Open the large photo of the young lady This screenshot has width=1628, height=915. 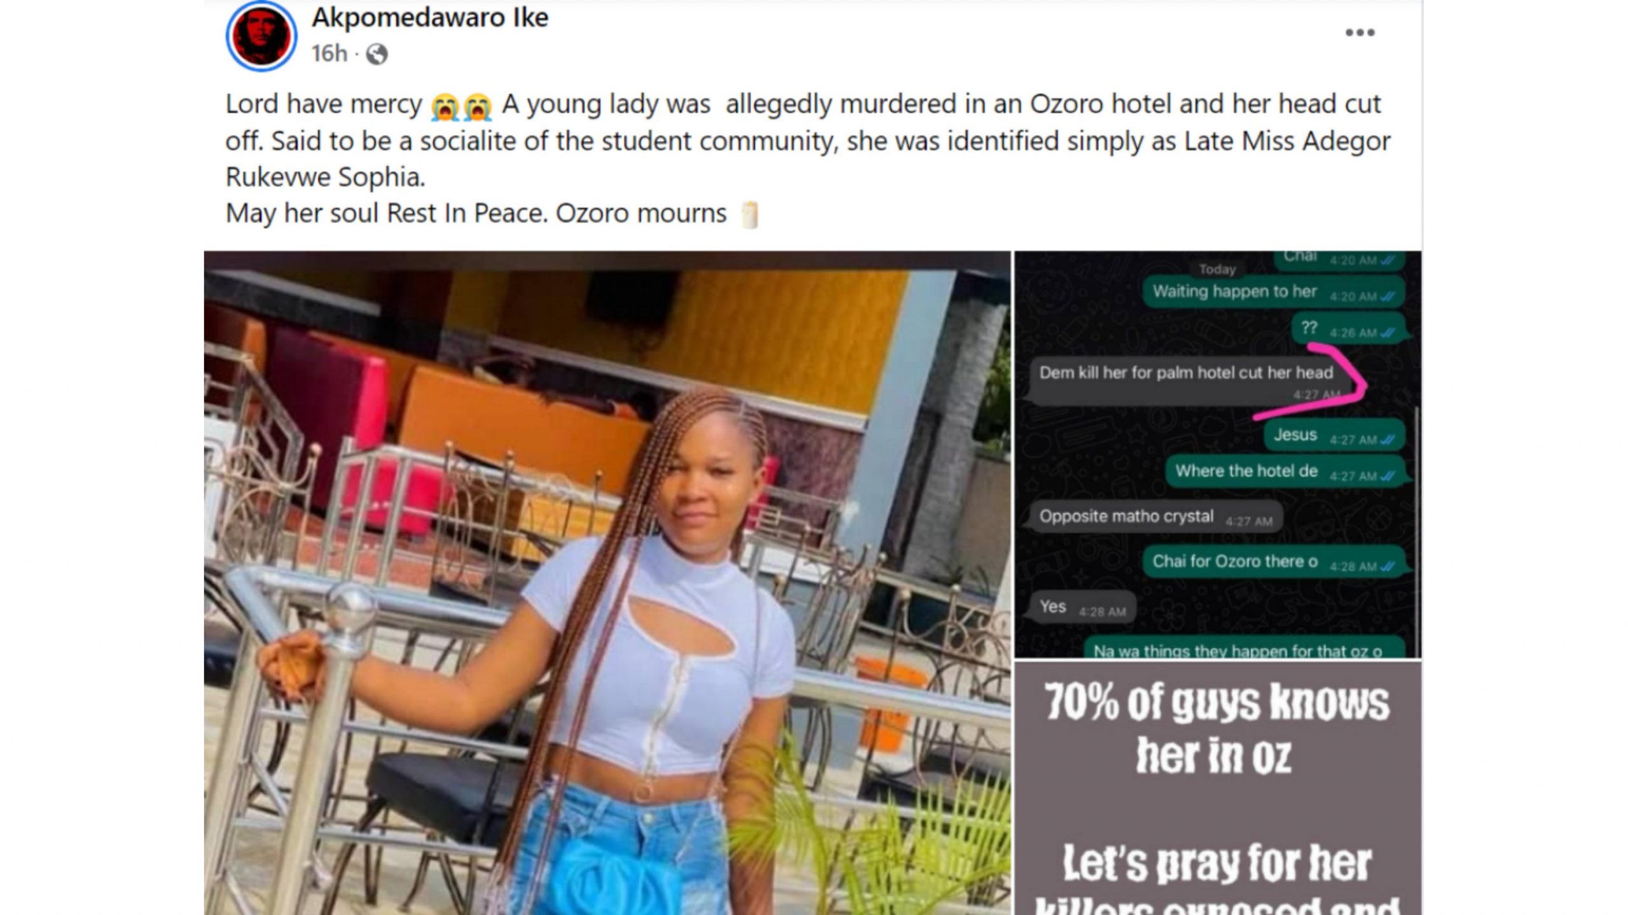pos(607,582)
